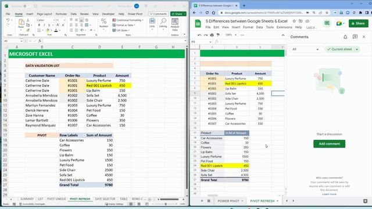Select Excel cell Red 001 Lipstick in row 7

(x=99, y=85)
